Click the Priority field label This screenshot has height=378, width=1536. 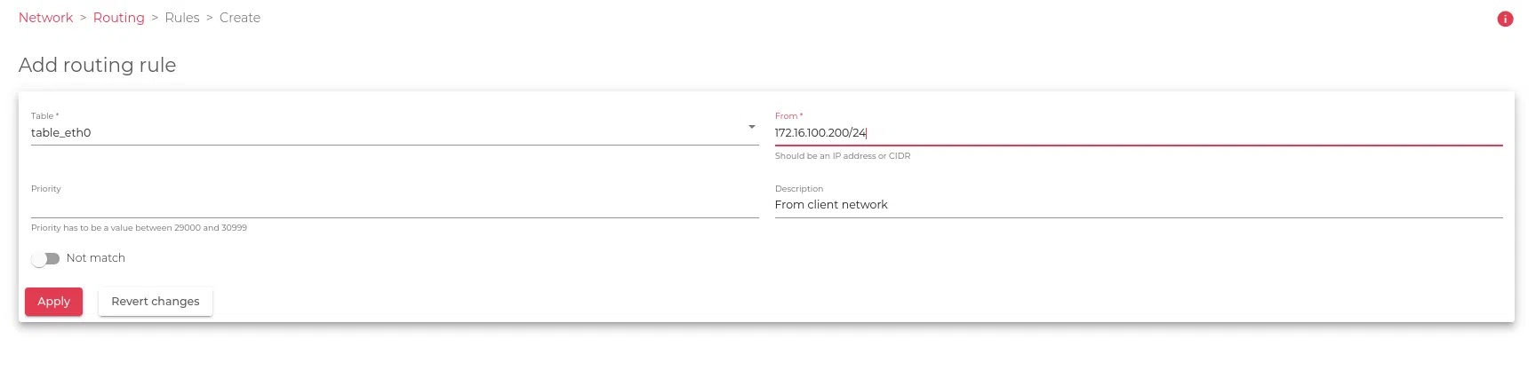click(x=46, y=189)
